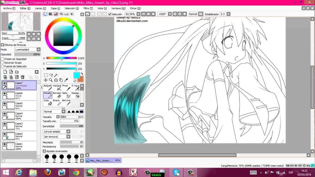This screenshot has height=177, width=315.
Task: Hide the Capa6 layer
Action: click(x=4, y=93)
